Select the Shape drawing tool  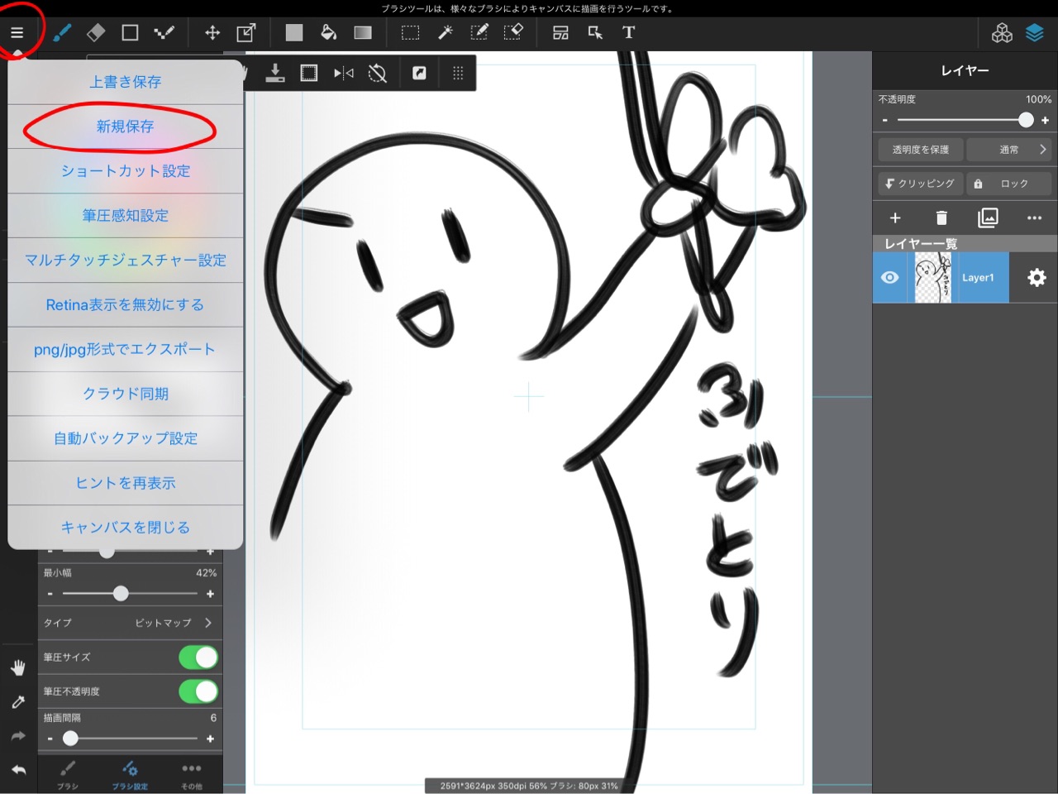130,33
